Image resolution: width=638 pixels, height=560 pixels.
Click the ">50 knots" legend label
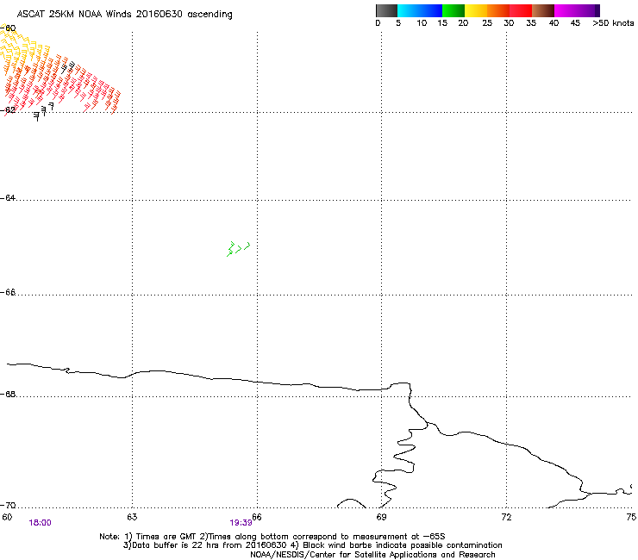(x=613, y=23)
